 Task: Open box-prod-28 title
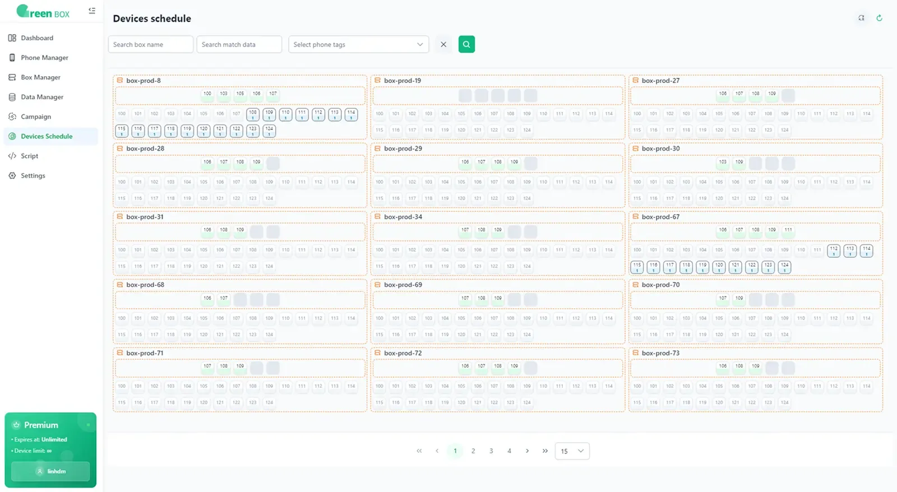[x=145, y=148]
